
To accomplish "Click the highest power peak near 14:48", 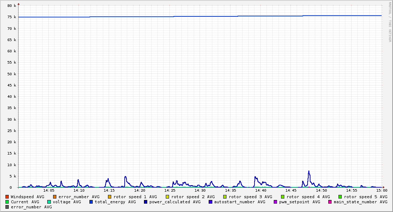I will pos(309,171).
